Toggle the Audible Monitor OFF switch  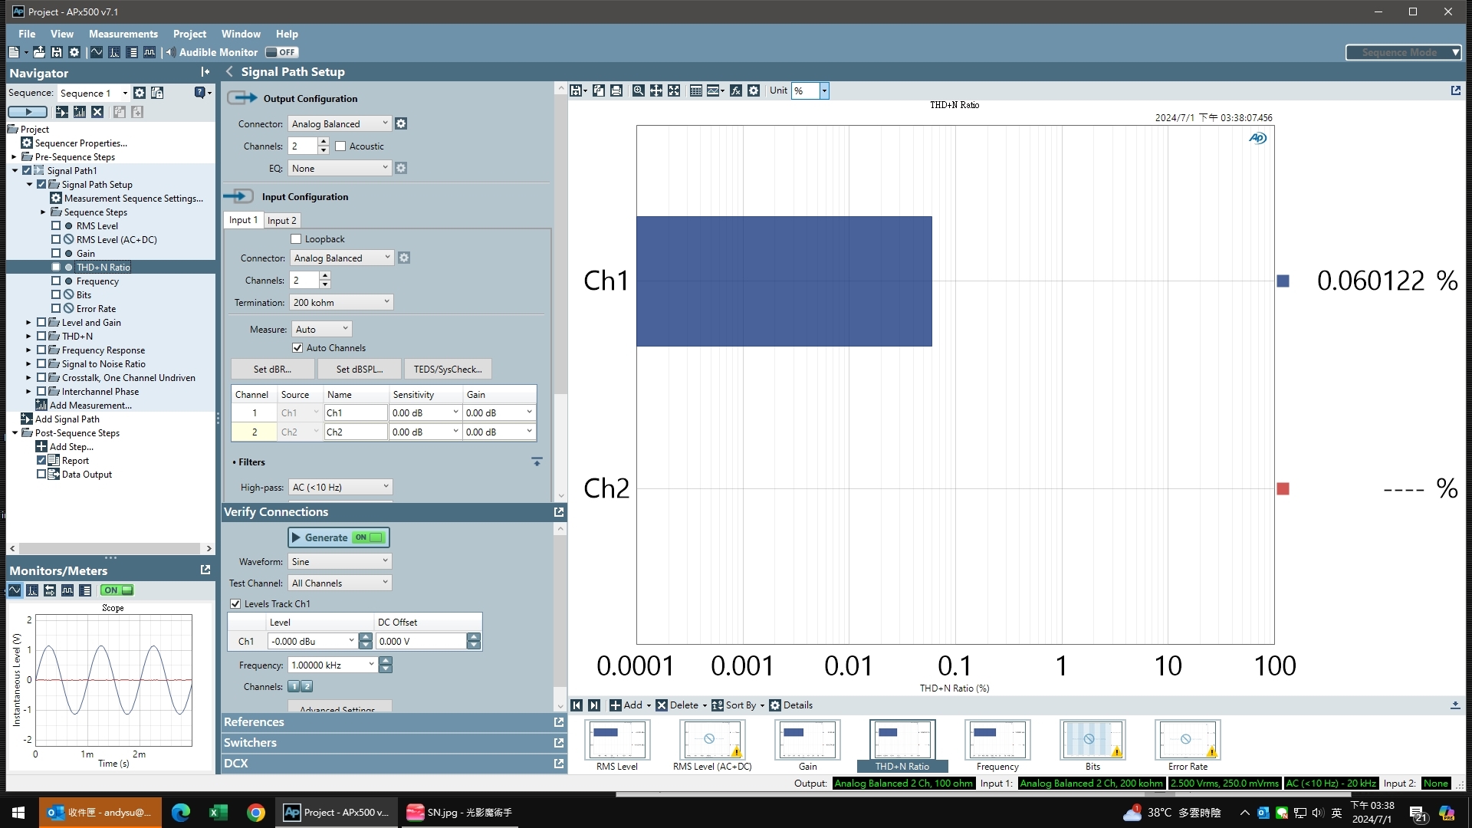[282, 52]
